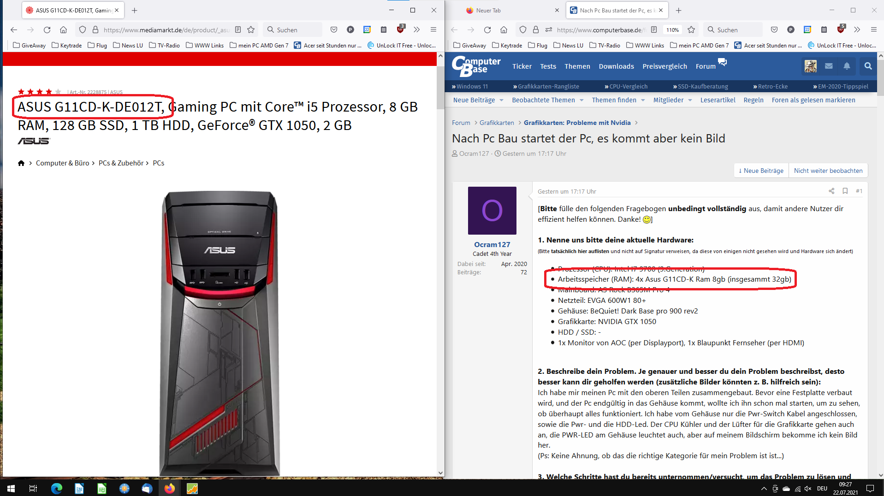Open Windows notification center
The width and height of the screenshot is (884, 496).
[x=870, y=488]
